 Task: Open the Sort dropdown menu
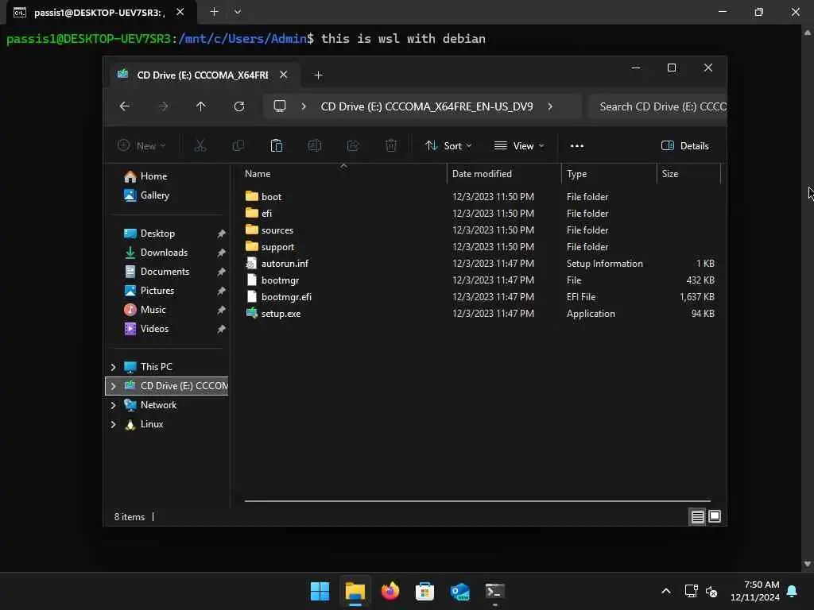tap(448, 146)
